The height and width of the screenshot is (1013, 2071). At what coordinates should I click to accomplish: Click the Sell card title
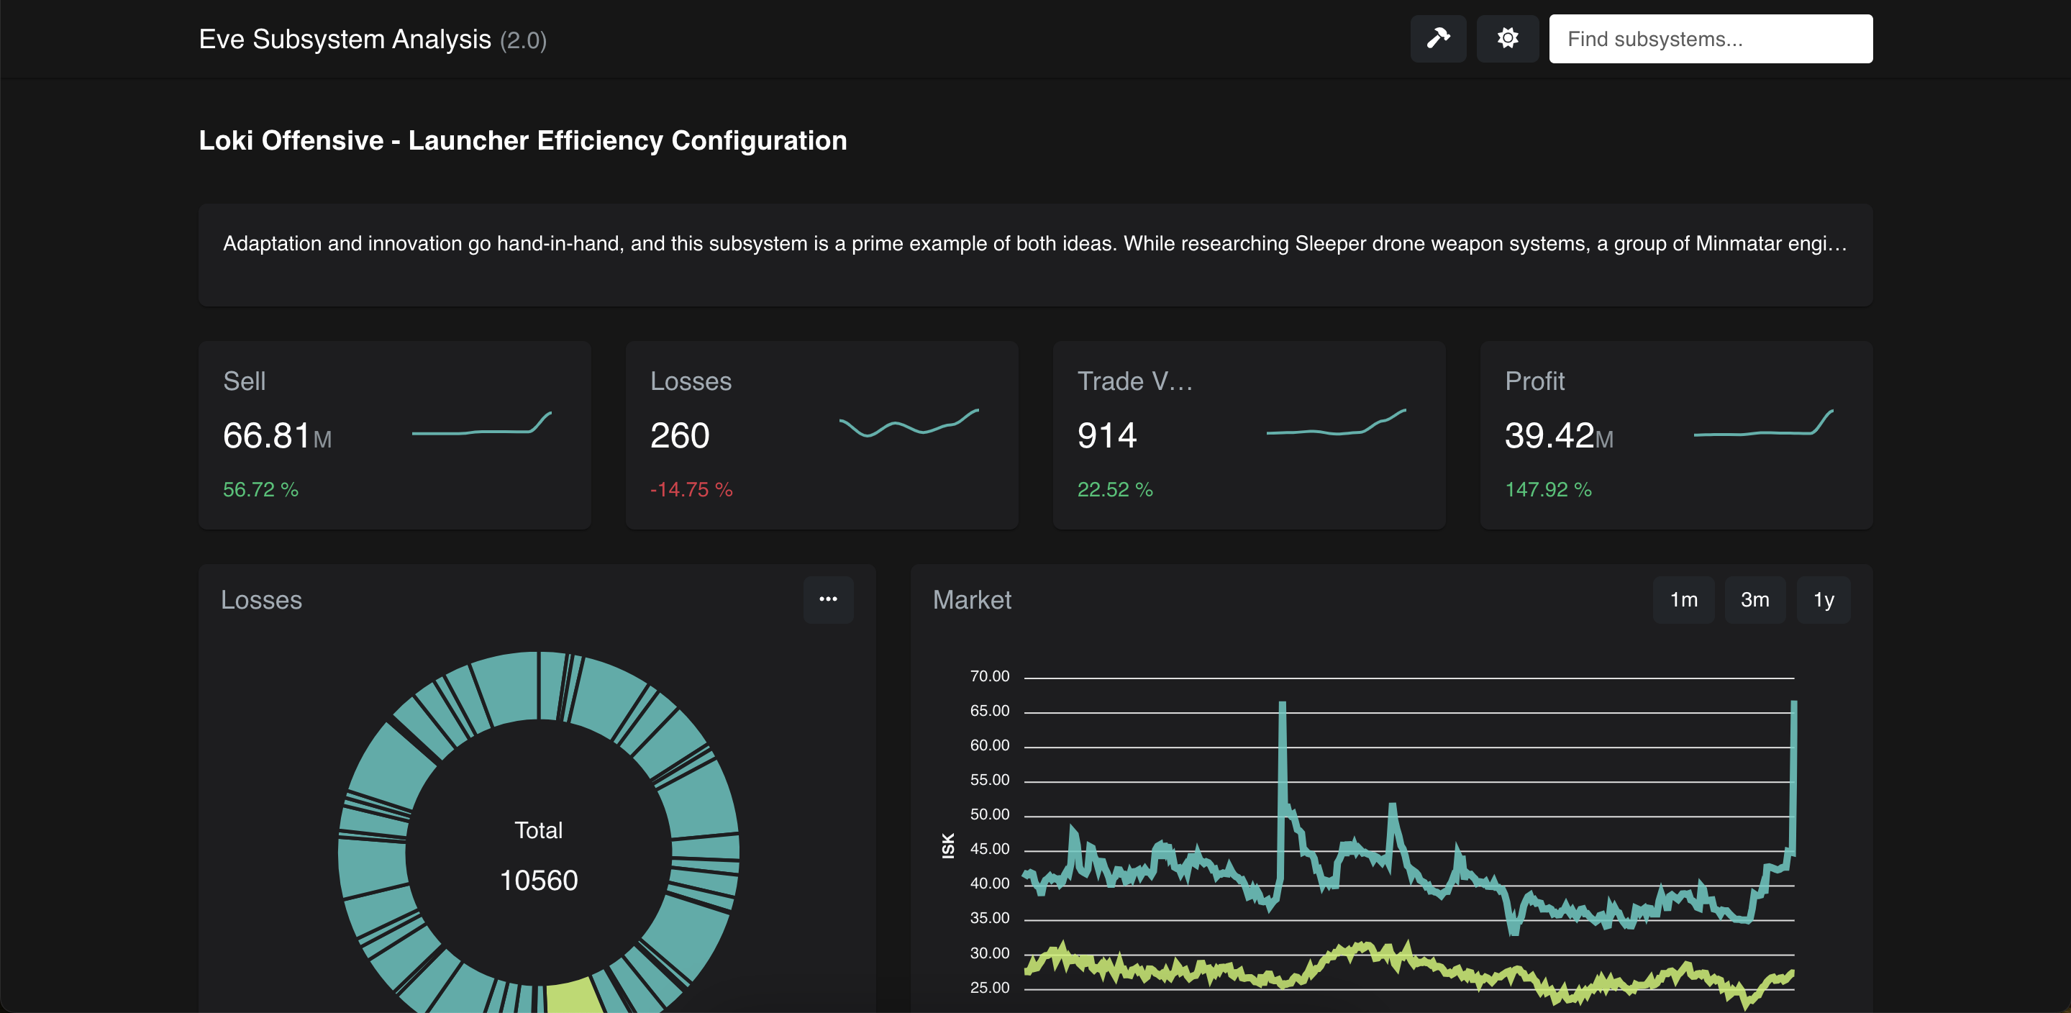(x=244, y=381)
